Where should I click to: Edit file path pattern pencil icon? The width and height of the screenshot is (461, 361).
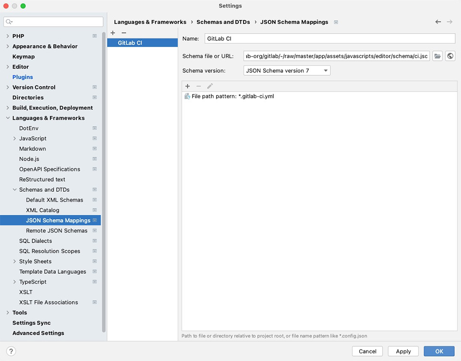click(x=210, y=86)
